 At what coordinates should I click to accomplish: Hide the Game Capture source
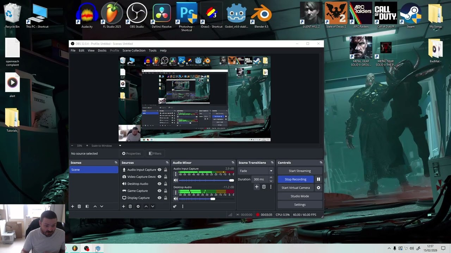coord(159,191)
